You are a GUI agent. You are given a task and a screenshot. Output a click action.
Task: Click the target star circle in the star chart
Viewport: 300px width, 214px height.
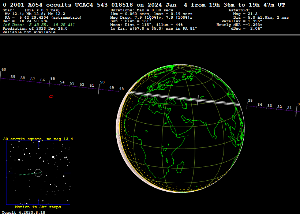(x=38, y=173)
